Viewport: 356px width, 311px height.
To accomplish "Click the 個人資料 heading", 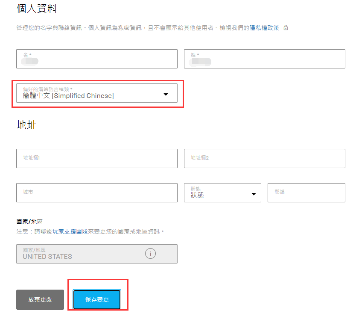I will click(x=37, y=9).
